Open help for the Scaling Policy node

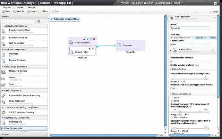[x=93, y=49]
